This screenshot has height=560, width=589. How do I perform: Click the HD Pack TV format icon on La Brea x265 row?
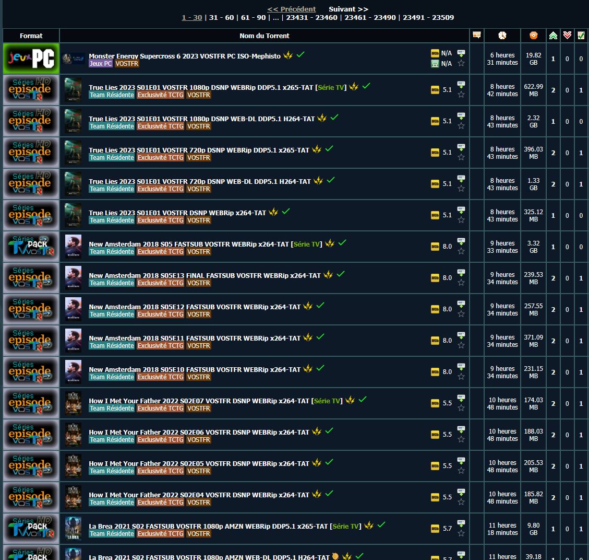point(31,529)
